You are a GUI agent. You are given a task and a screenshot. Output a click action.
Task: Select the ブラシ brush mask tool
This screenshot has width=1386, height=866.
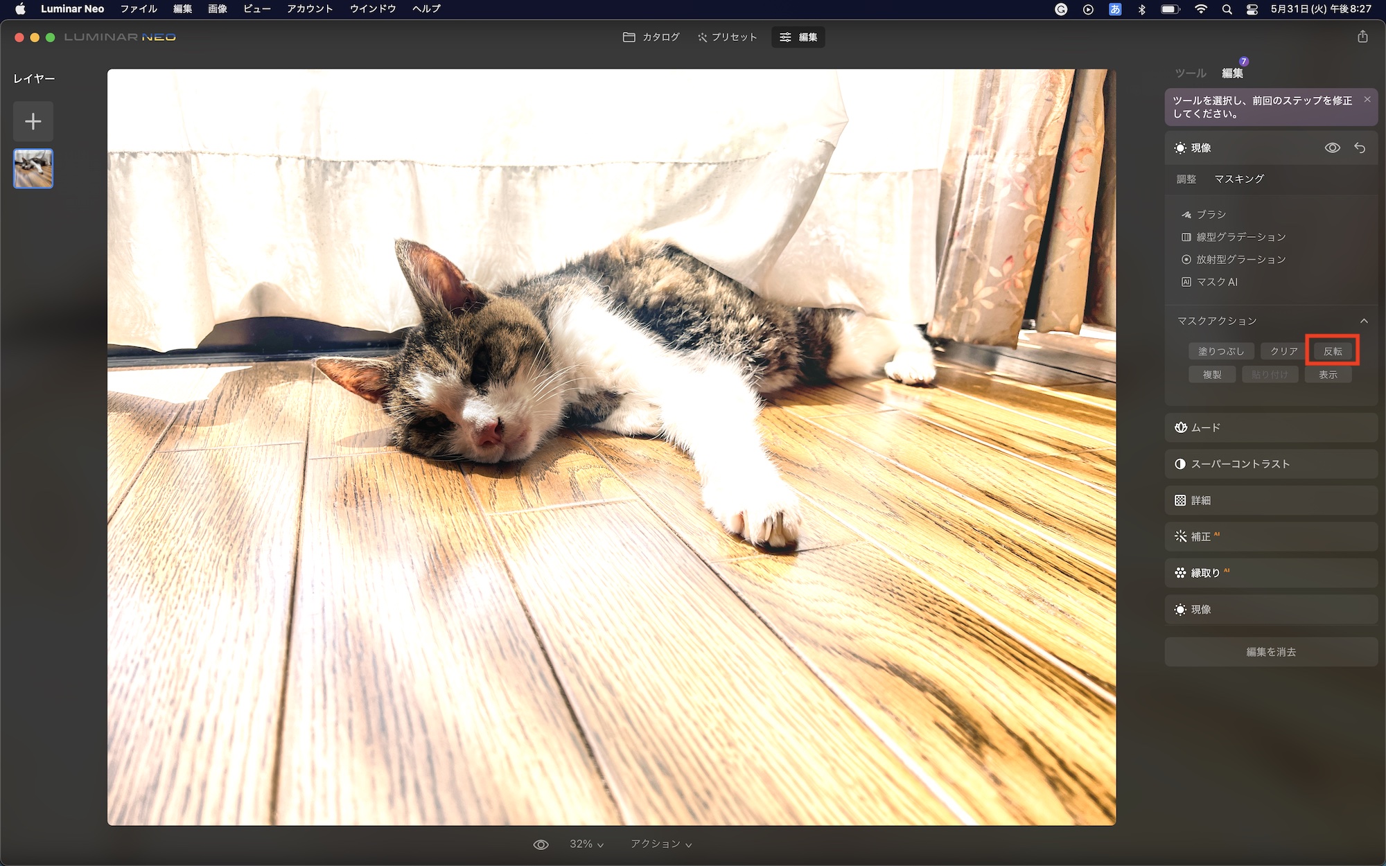pyautogui.click(x=1210, y=215)
